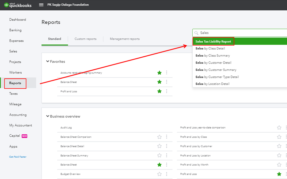Click kebab menu beside Balance Sheet Comparison

[167, 137]
